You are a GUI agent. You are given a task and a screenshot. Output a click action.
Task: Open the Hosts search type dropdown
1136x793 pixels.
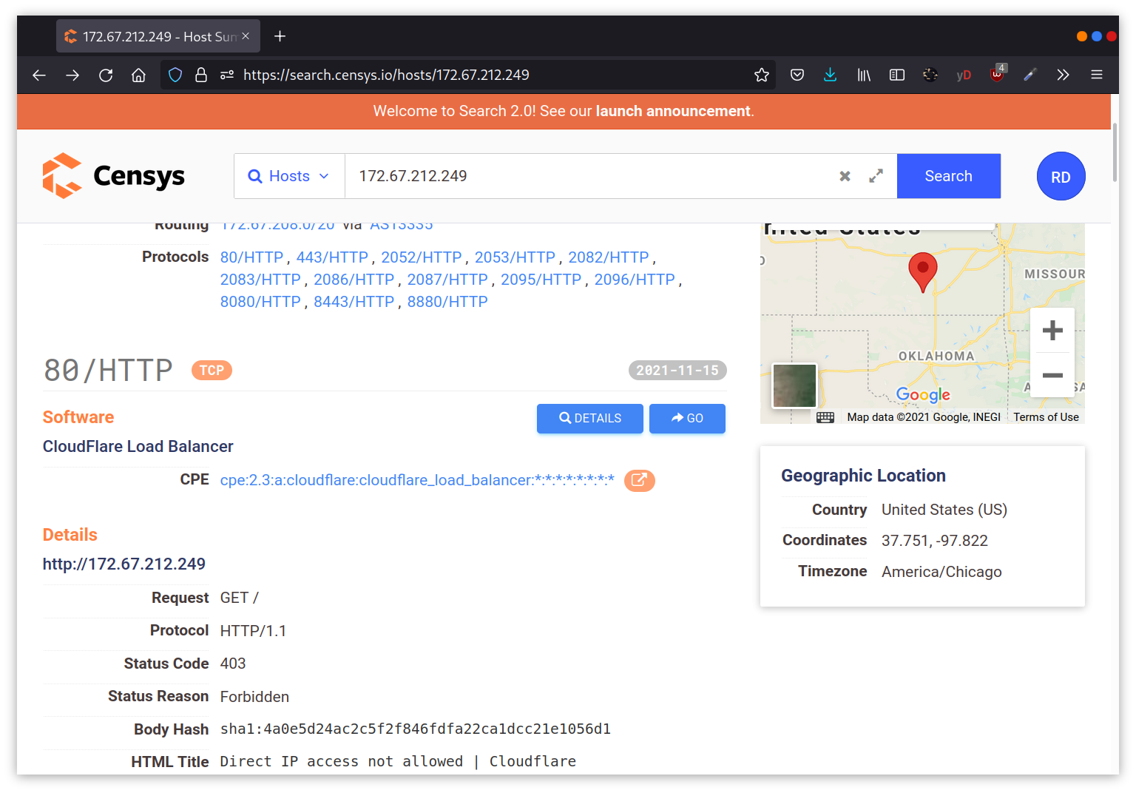[289, 176]
